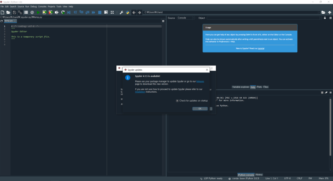Click the @ symbol finder icon
333x181 pixels.
[x=32, y=12]
